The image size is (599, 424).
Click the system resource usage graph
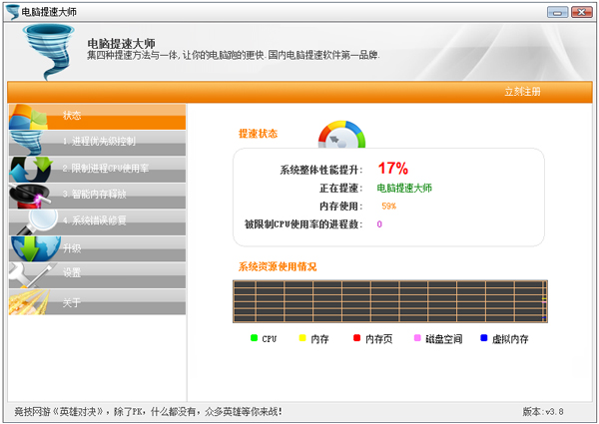pyautogui.click(x=390, y=301)
